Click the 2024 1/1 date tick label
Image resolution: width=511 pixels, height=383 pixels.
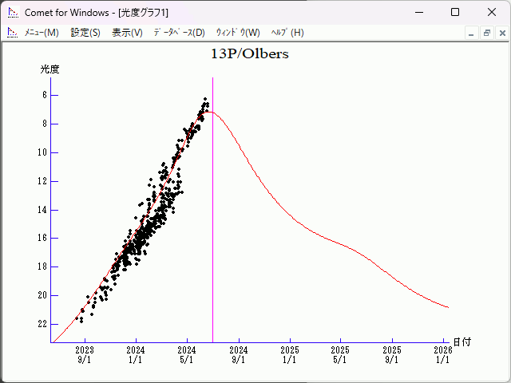(x=136, y=354)
